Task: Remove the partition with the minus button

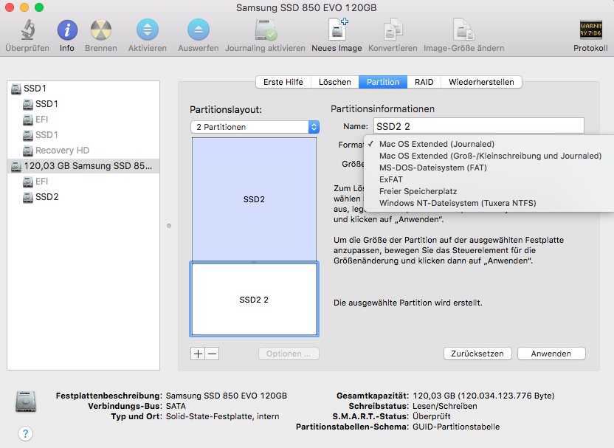Action: tap(212, 354)
